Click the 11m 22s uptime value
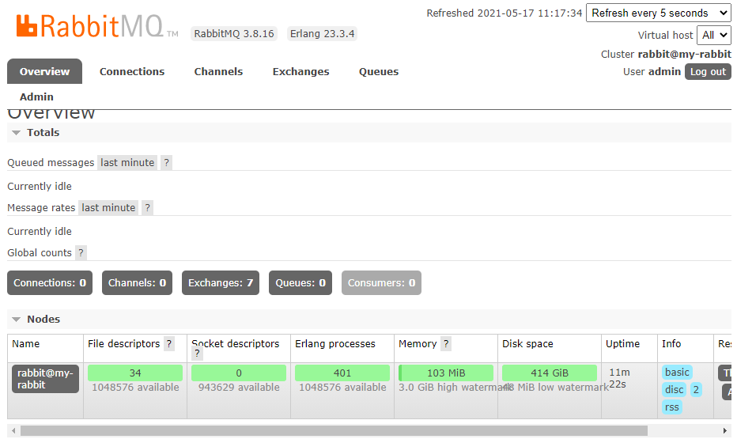This screenshot has height=439, width=737. pos(619,378)
